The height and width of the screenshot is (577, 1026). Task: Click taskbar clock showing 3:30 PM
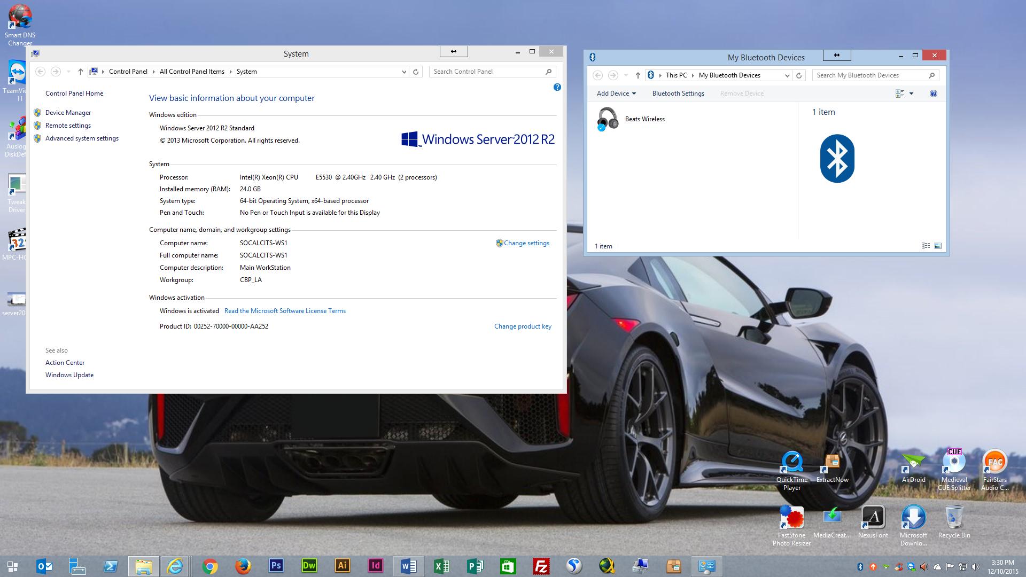1002,566
